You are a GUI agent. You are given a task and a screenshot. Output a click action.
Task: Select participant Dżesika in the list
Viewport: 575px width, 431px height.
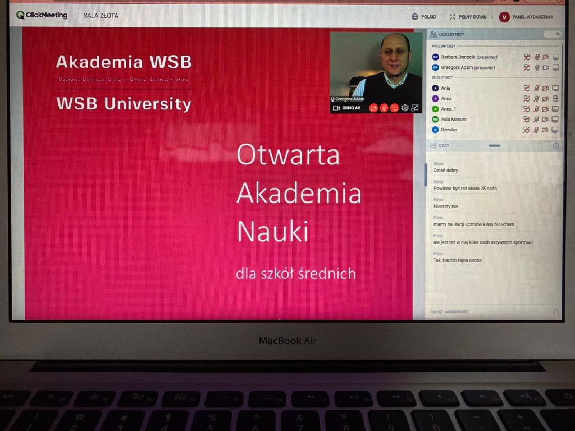[x=449, y=130]
